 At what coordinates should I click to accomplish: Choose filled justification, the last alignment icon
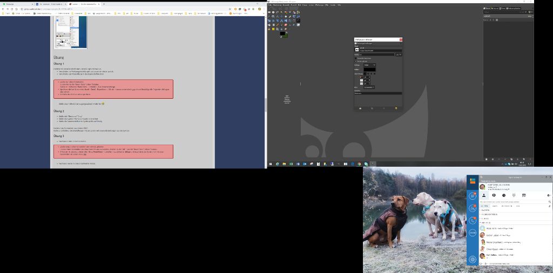[375, 73]
